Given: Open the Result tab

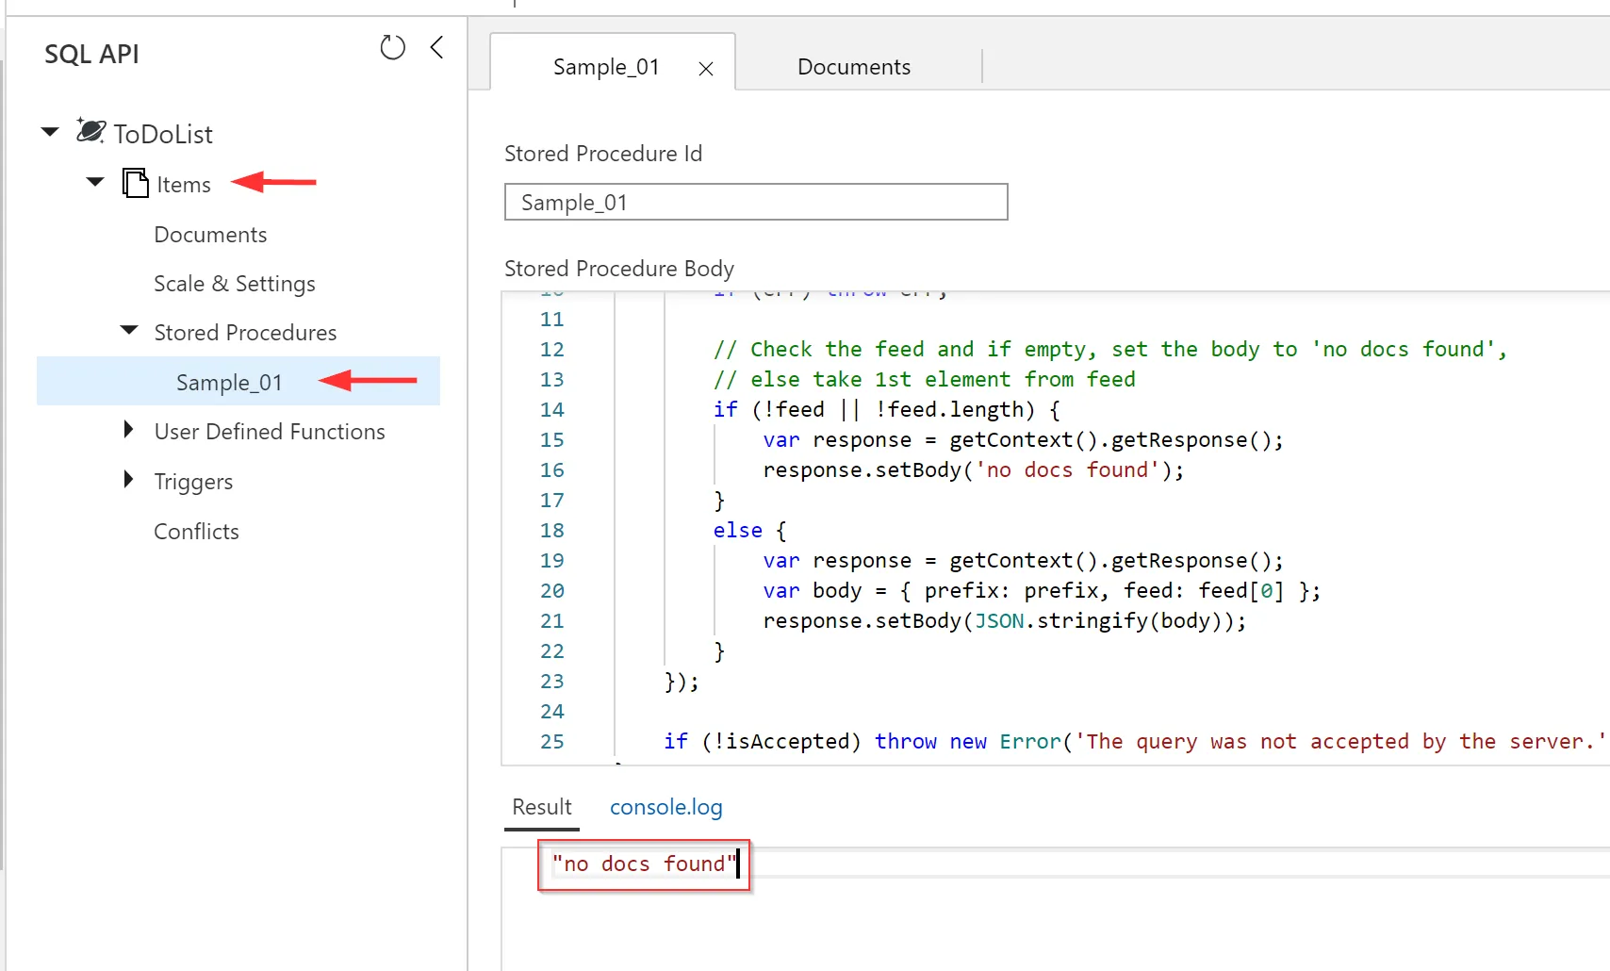Looking at the screenshot, I should pos(542,807).
